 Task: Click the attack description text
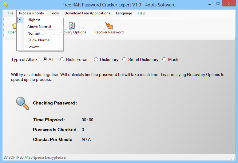point(118,77)
